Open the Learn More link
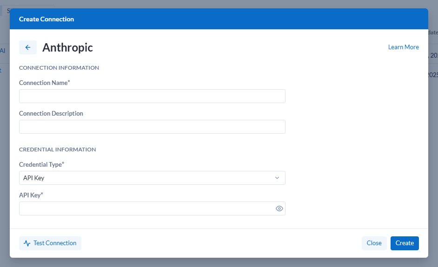Viewport: 438px width, 267px height. [403, 47]
